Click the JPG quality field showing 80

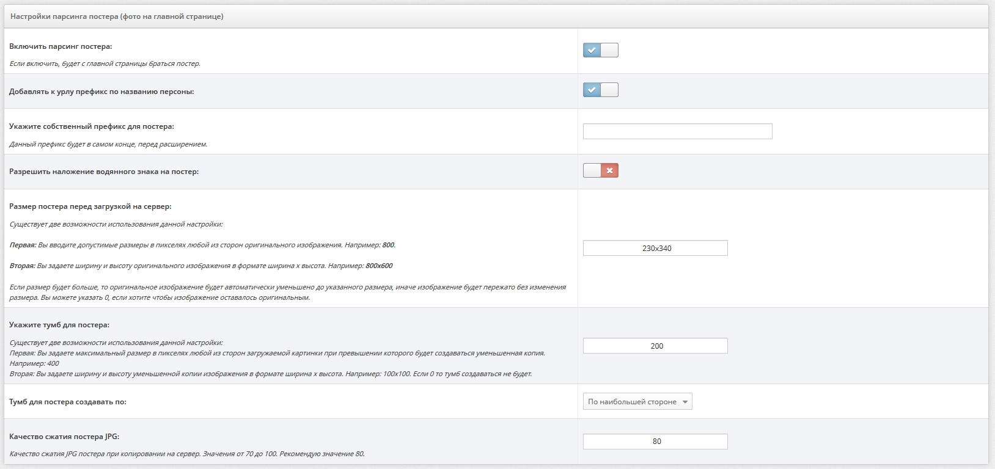click(655, 441)
